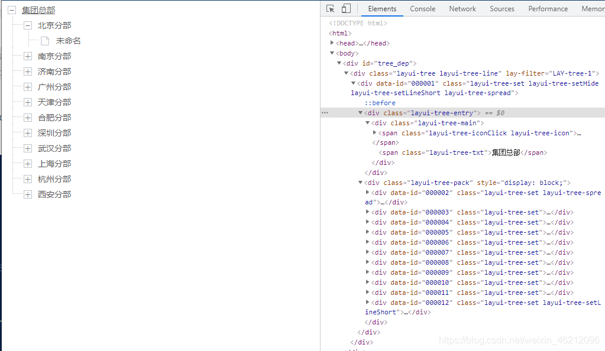Expand the 武汉分部 tree node
605x351 pixels.
coord(28,148)
